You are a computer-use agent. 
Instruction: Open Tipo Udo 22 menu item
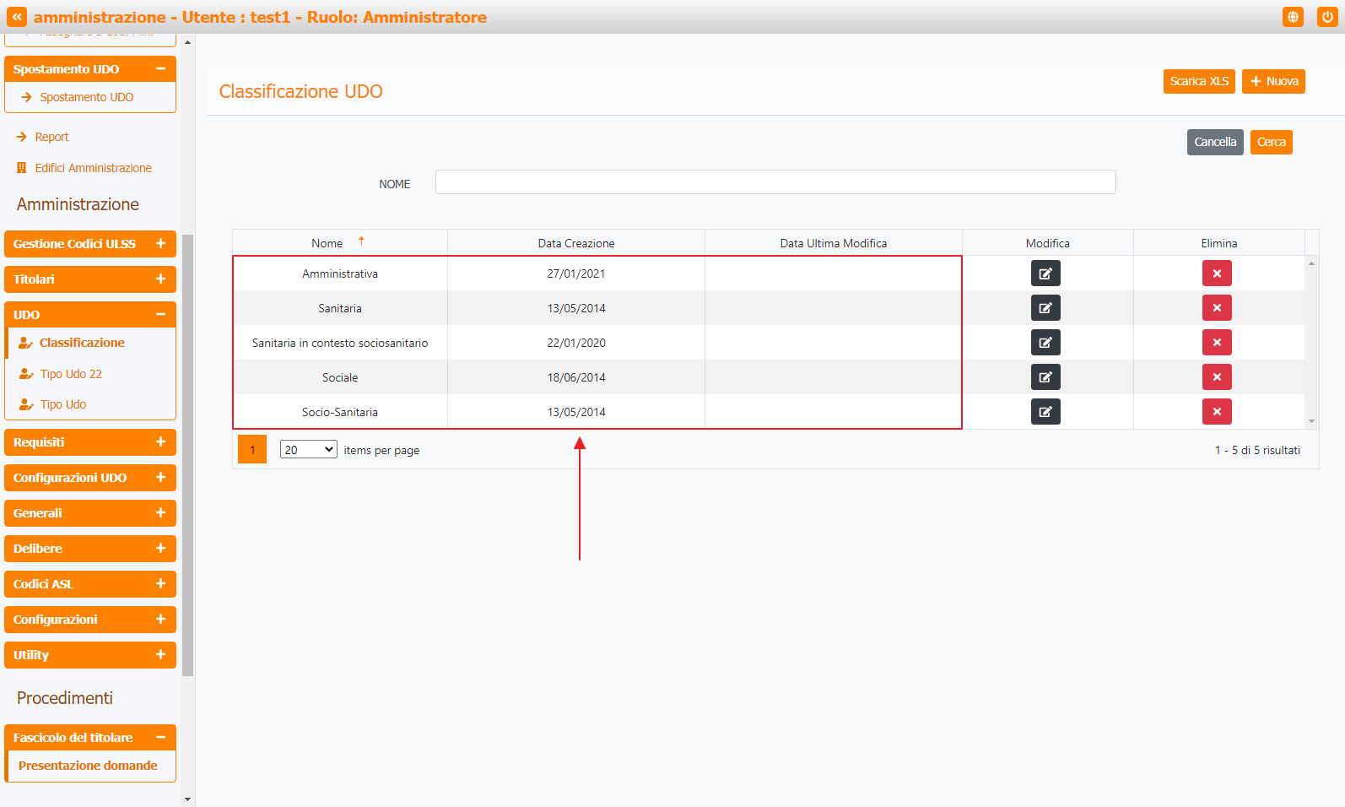click(x=71, y=374)
